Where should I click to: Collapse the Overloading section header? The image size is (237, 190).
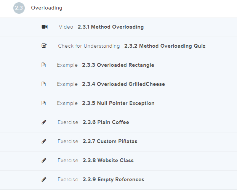[x=47, y=8]
